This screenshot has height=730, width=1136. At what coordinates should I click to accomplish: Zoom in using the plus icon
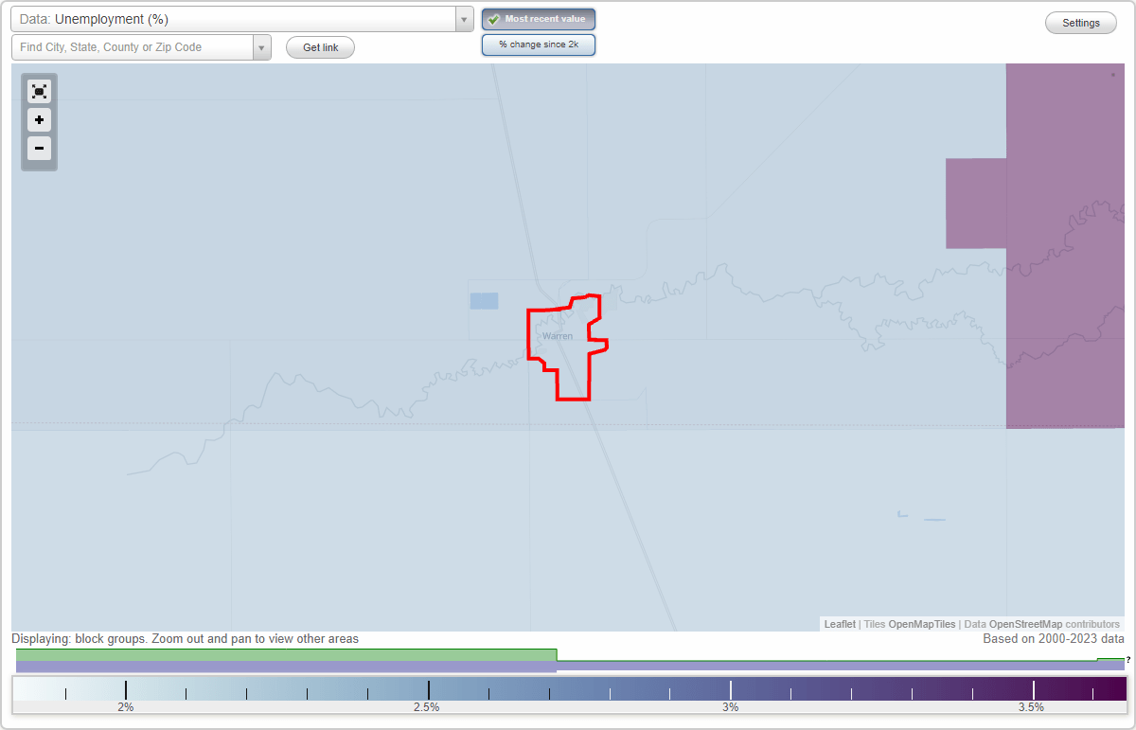click(x=39, y=120)
